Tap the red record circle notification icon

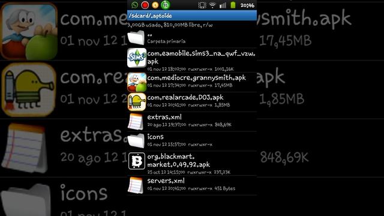pos(145,5)
